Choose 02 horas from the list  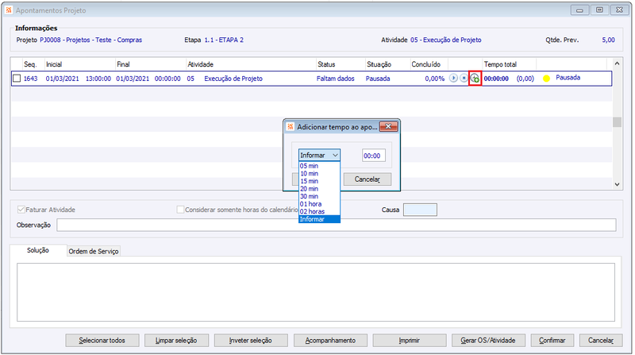coord(319,211)
